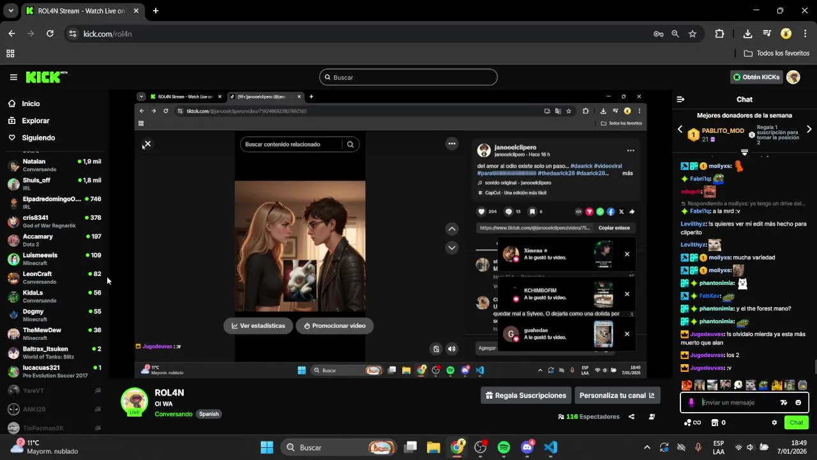
Task: Open the 7TV emote picker icon
Action: click(784, 402)
